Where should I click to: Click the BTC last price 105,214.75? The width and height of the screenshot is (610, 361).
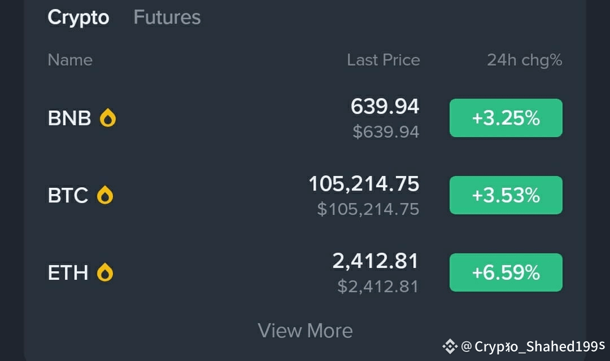pyautogui.click(x=364, y=184)
